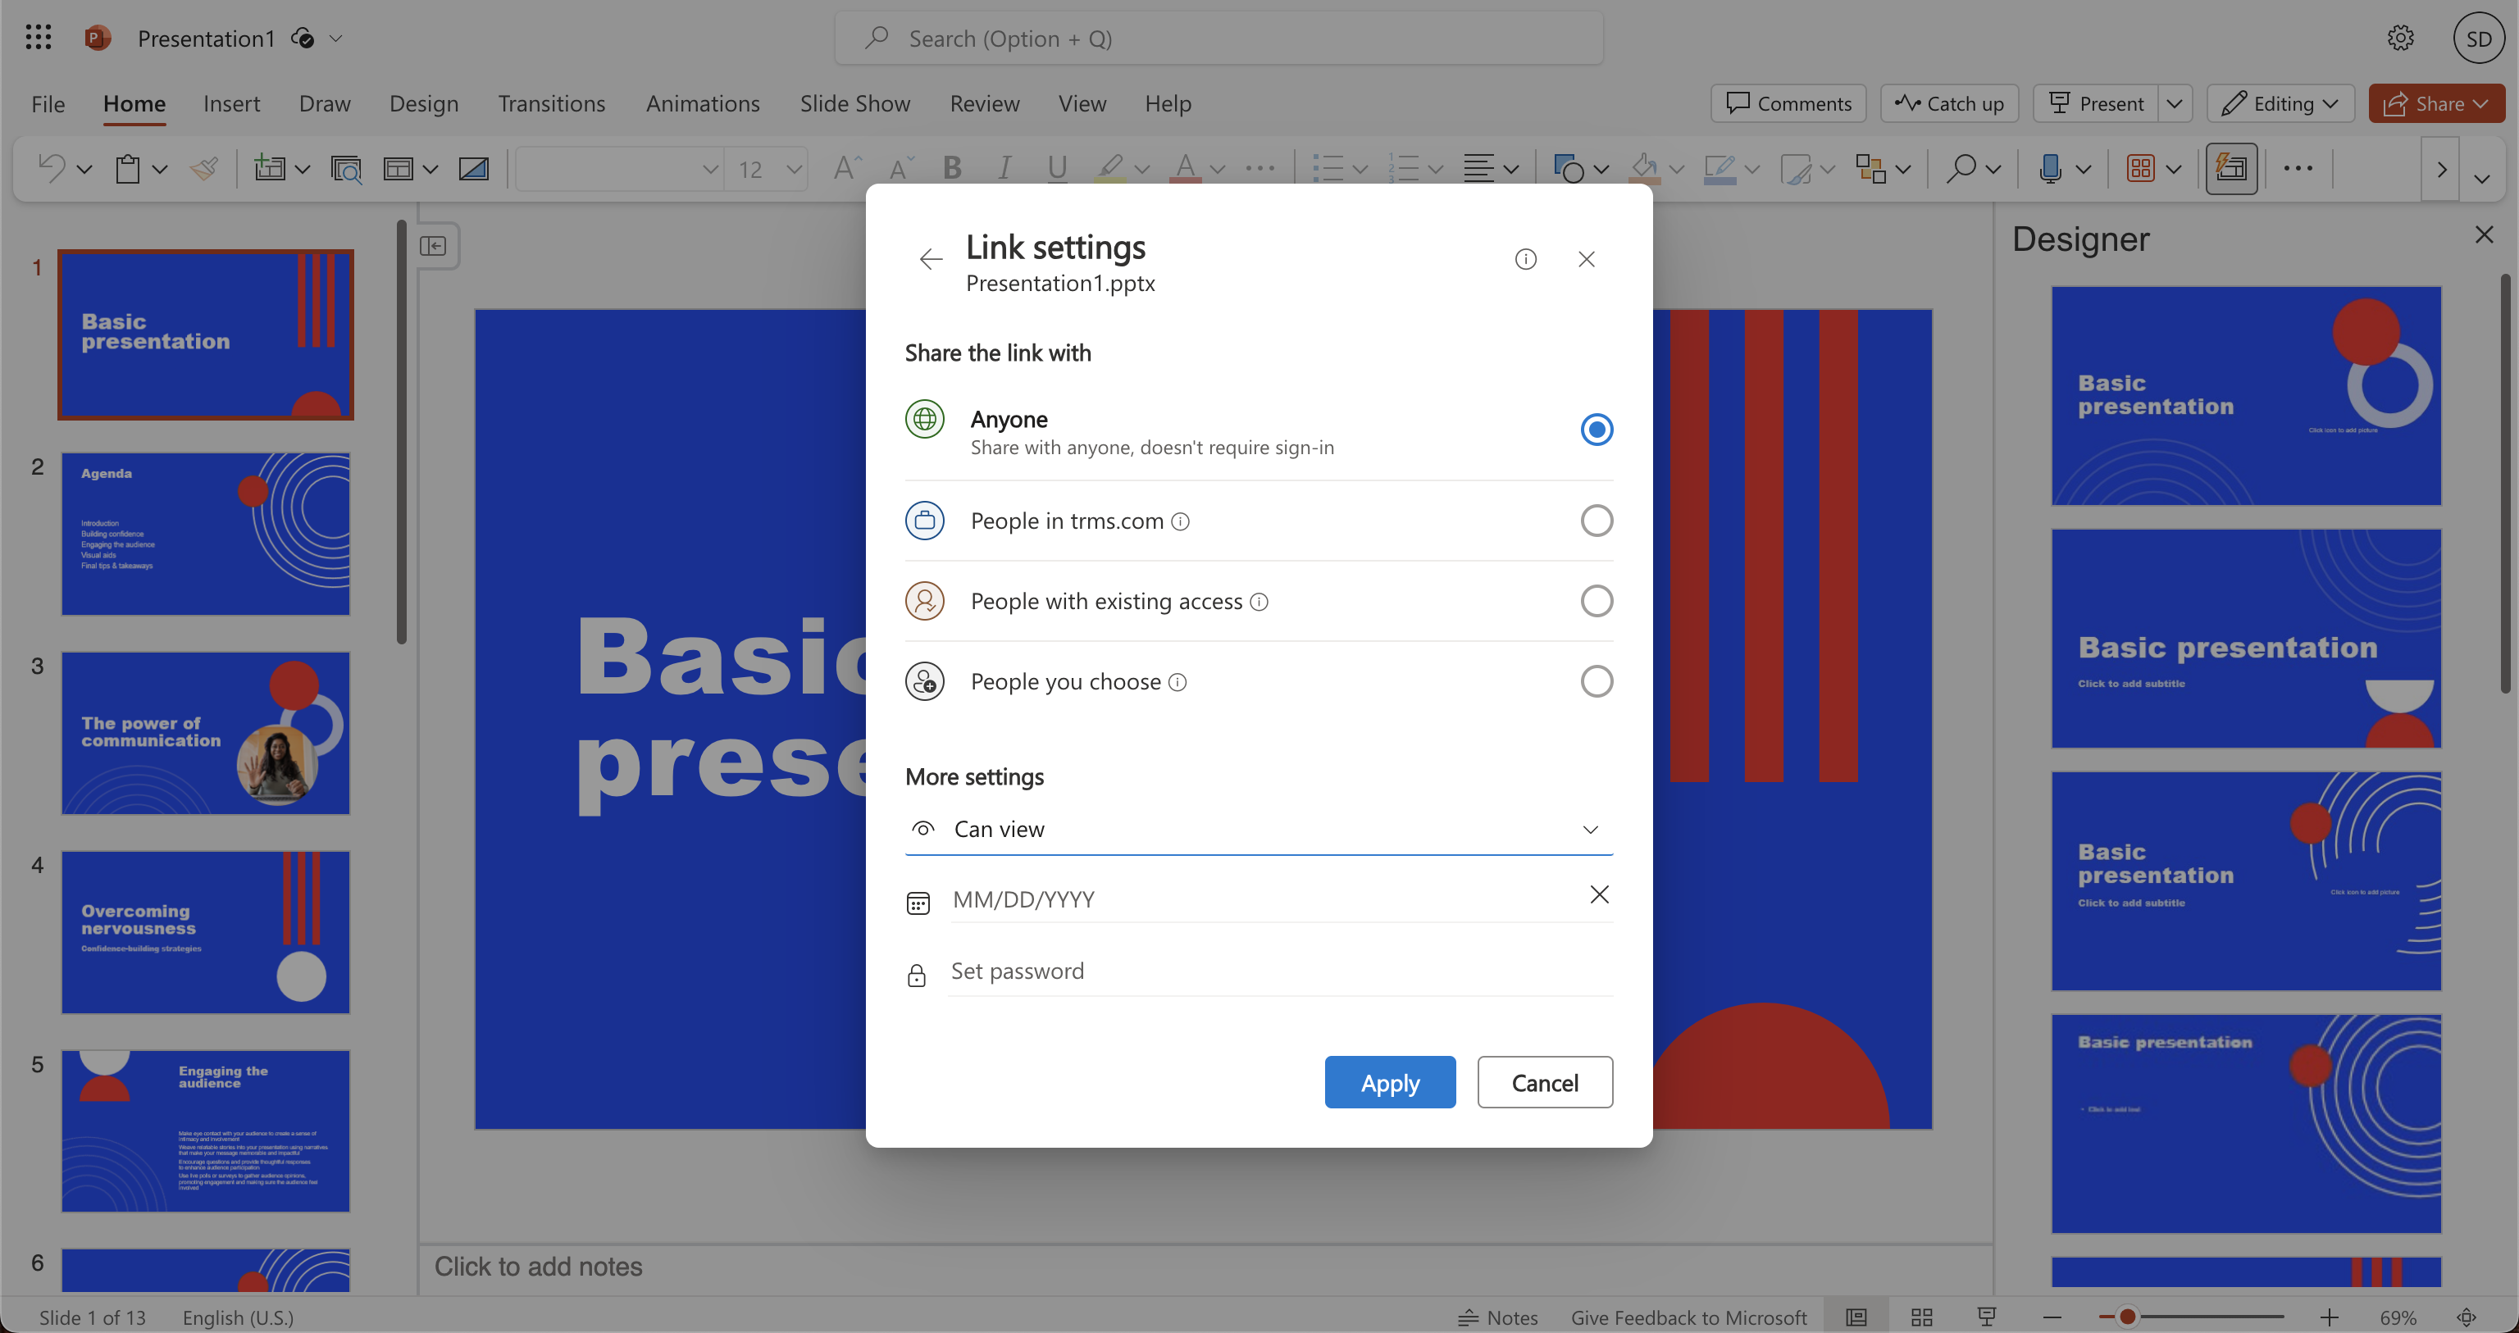Switch to Slide Sorter view icon

click(x=1921, y=1317)
